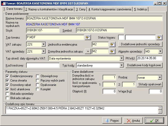Check the Opakowanie checkbox
This screenshot has width=168, height=126.
(37, 85)
